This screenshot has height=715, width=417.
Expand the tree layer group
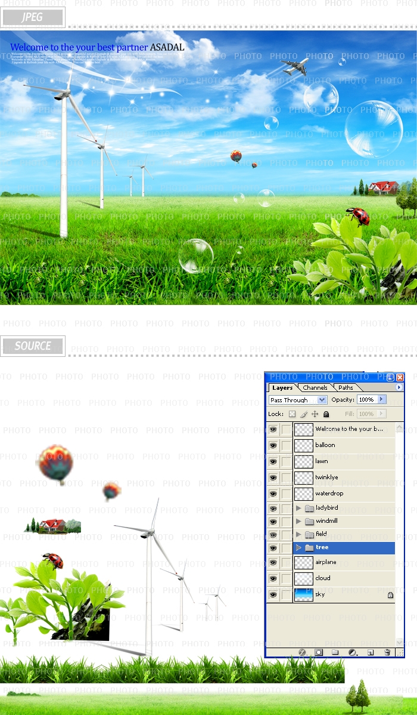click(x=298, y=548)
